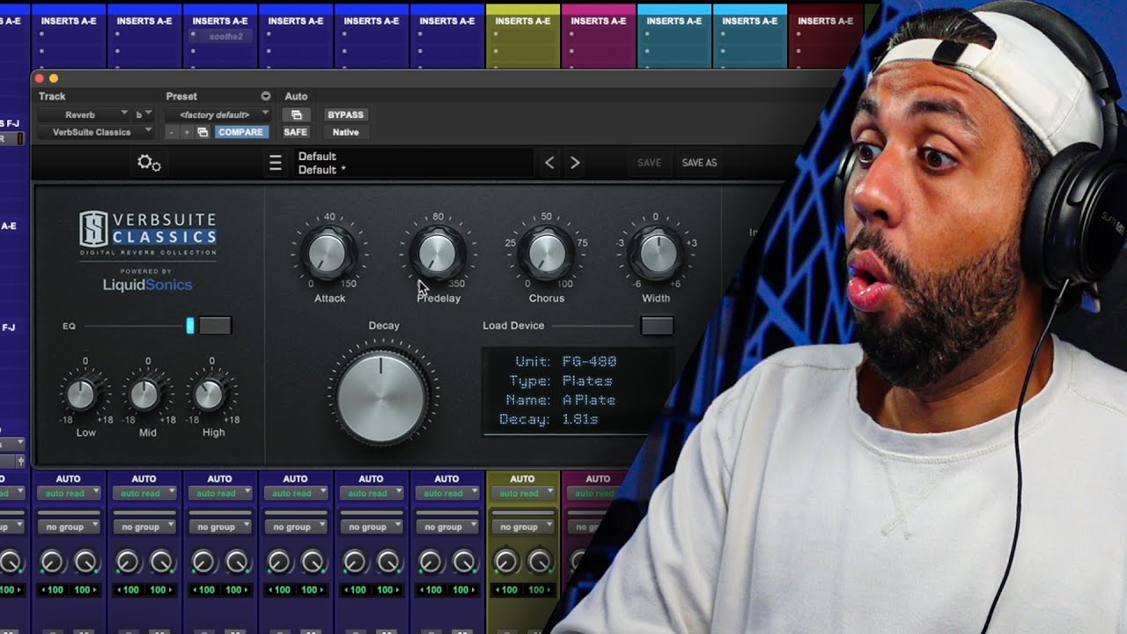Screen dimensions: 1127x634
Task: Click the Native format button
Action: [345, 132]
